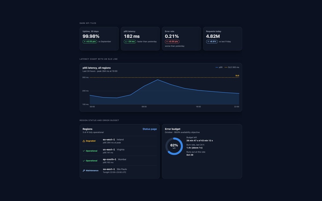Click the "worse than yesterday" text
Viewport: 322px width, 201px height.
tap(175, 46)
